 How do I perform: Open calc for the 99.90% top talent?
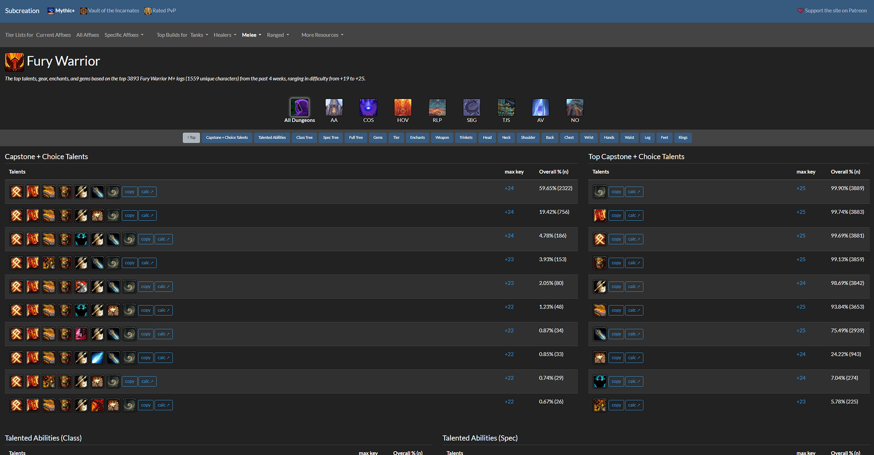tap(634, 192)
